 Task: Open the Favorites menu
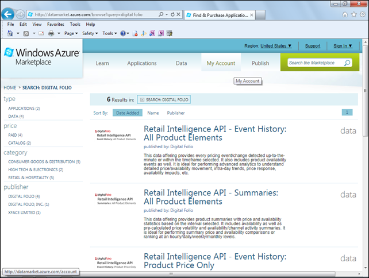point(56,24)
